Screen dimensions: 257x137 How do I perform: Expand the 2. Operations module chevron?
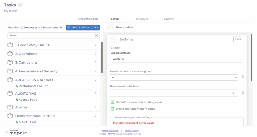click(96, 54)
